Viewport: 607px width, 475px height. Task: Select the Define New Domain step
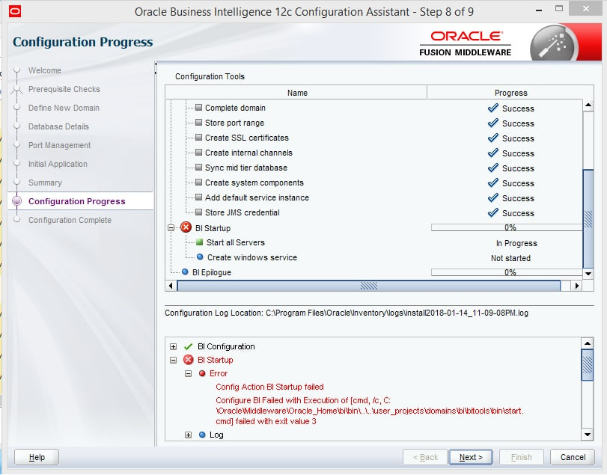pos(64,108)
